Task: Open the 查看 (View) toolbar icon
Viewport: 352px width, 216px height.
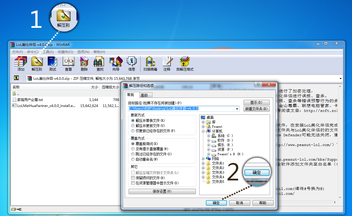Action: tap(68, 64)
